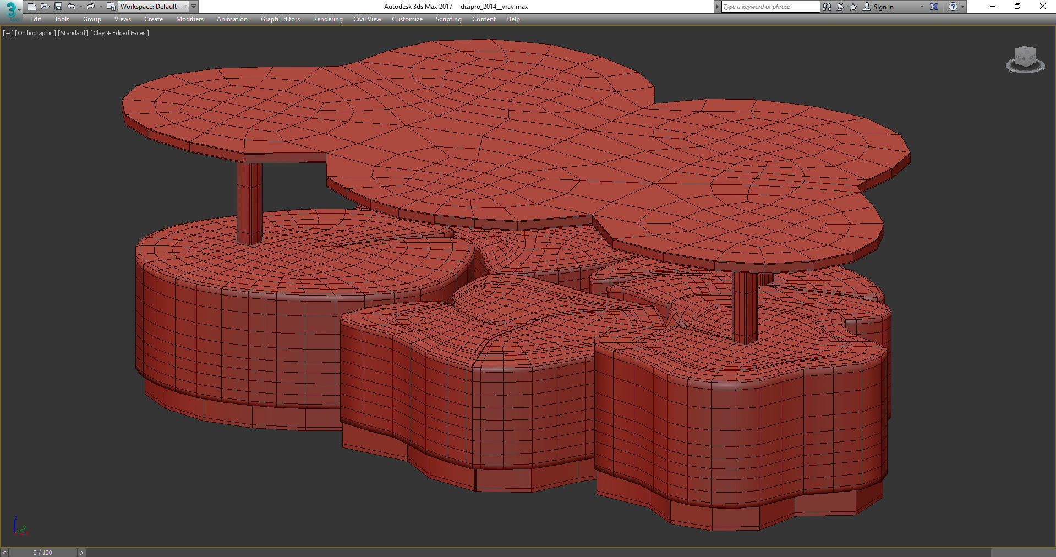Click the Sign In link
This screenshot has height=557, width=1056.
pyautogui.click(x=883, y=7)
